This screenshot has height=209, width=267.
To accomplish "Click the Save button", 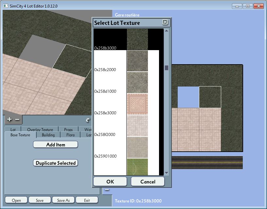I will tap(40, 200).
